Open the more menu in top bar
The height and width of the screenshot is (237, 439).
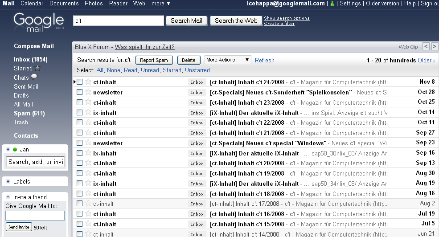(x=160, y=4)
